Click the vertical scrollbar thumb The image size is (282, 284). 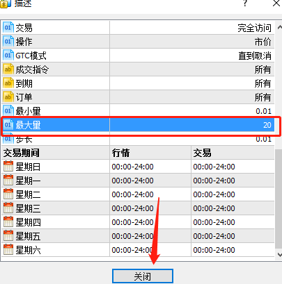279,199
